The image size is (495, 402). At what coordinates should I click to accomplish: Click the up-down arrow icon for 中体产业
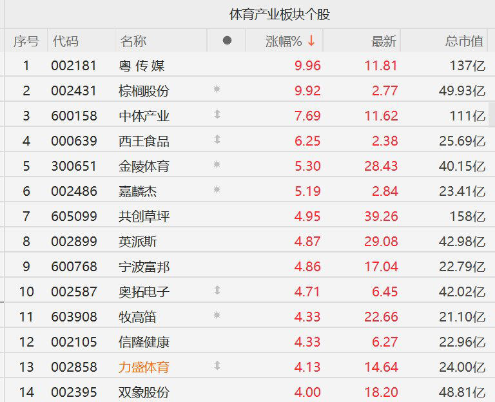[x=217, y=114]
